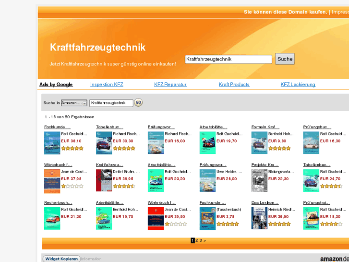Focus the Amazon widget search field
The width and height of the screenshot is (349, 262).
tap(111, 103)
